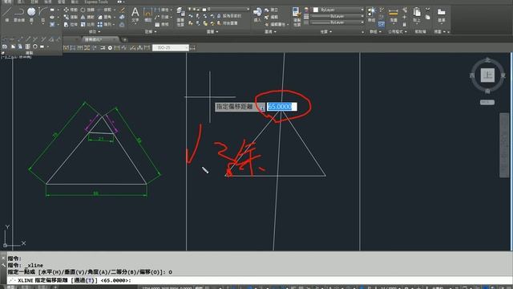Open the Express Tools ribbon tab
The height and width of the screenshot is (289, 513).
(96, 2)
